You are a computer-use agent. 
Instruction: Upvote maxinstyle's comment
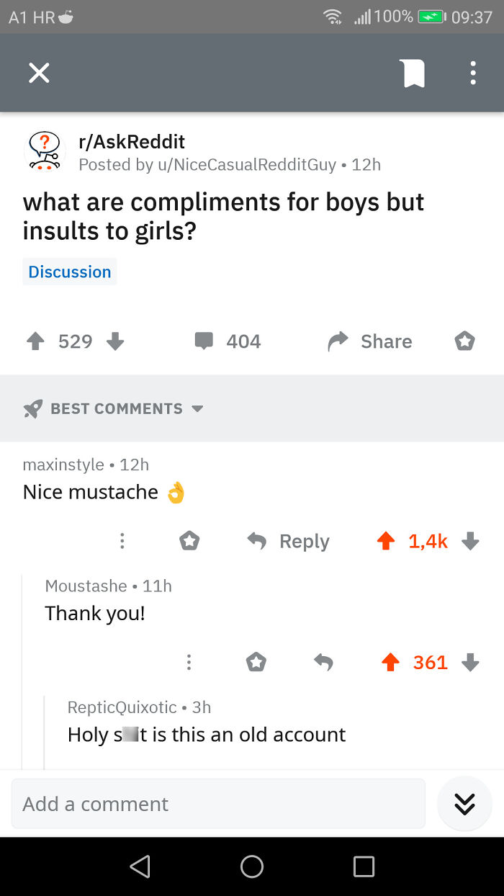(x=387, y=541)
